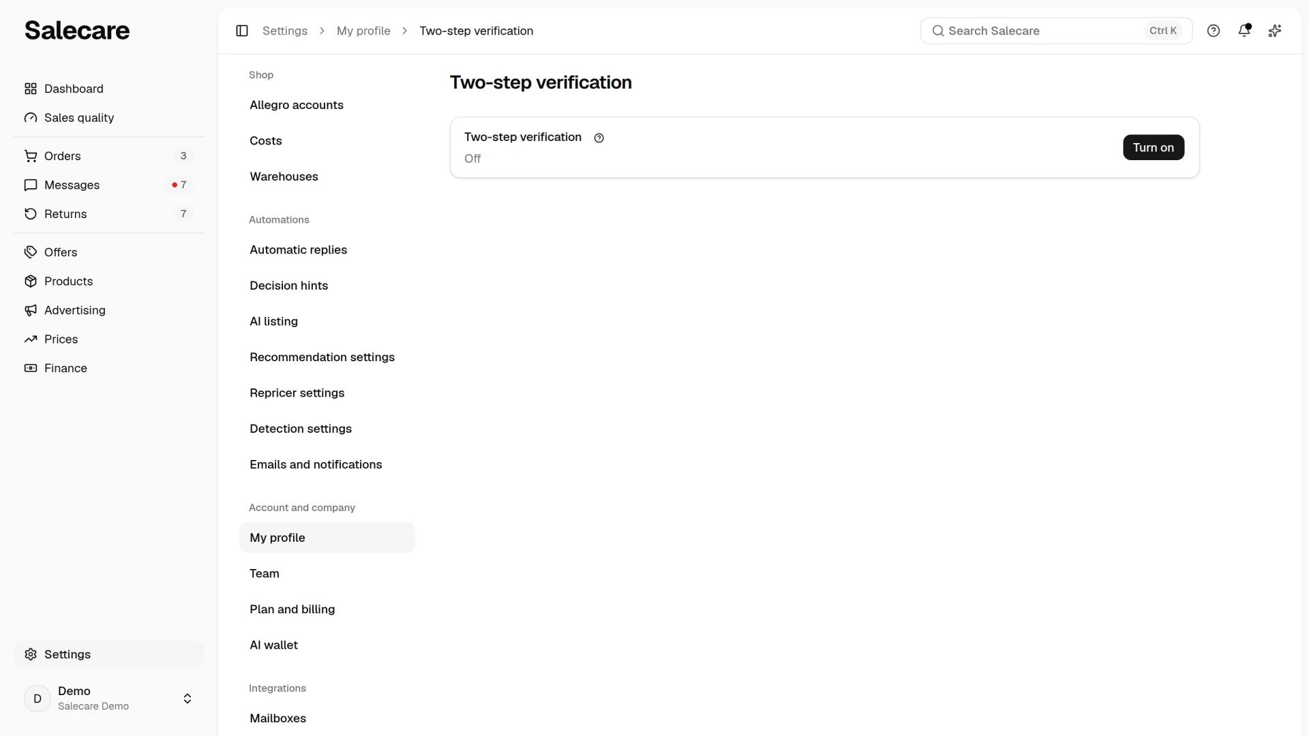This screenshot has width=1309, height=736.
Task: Click the Two-step verification breadcrumb
Action: pyautogui.click(x=477, y=31)
